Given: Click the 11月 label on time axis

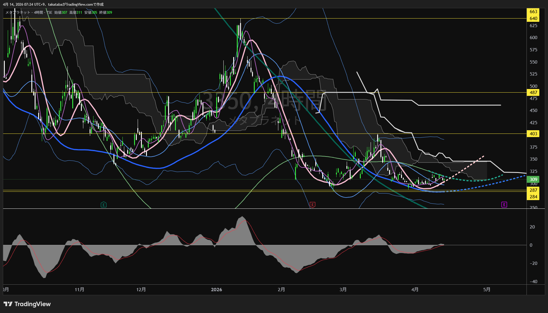Looking at the screenshot, I should (x=79, y=290).
